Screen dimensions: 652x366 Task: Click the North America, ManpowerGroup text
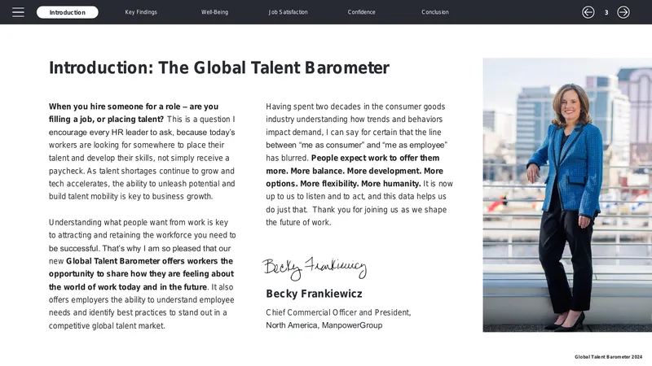tap(324, 325)
